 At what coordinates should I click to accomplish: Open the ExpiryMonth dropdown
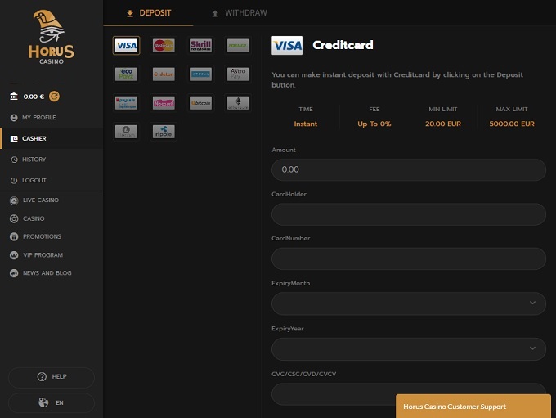[x=408, y=303]
